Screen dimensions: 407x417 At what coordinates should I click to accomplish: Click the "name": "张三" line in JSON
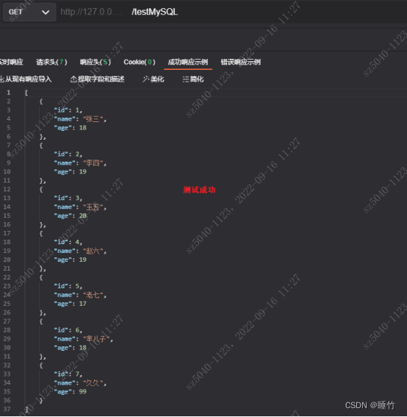pyautogui.click(x=80, y=119)
